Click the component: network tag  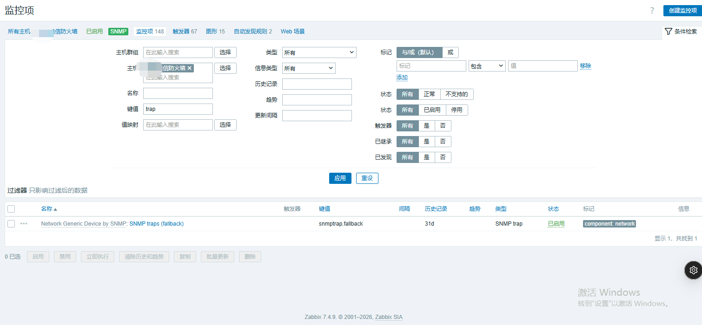click(609, 224)
